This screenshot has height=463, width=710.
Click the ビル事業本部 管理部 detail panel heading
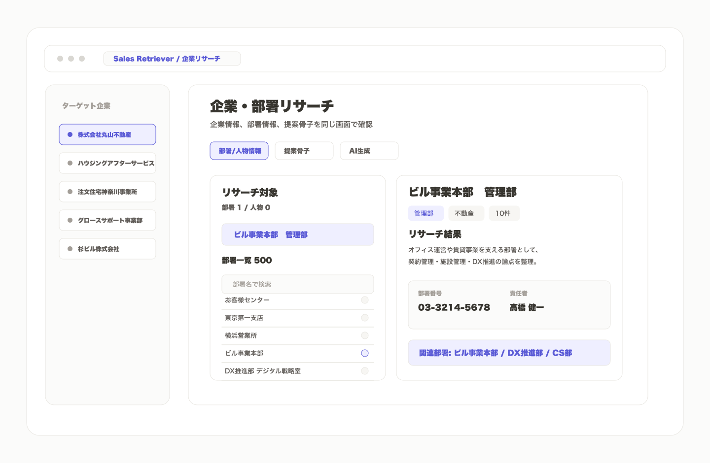pos(462,192)
